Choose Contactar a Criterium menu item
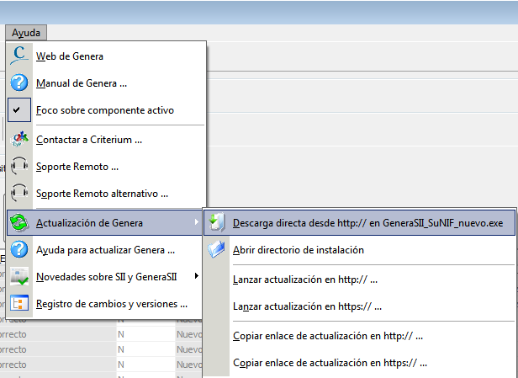 coord(89,140)
